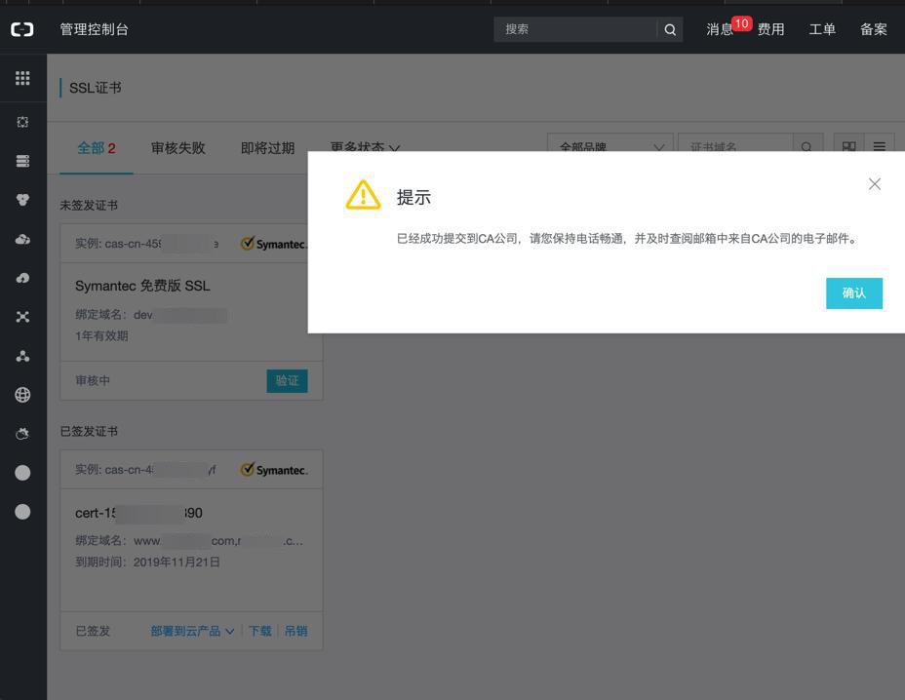Click the 吊销 revoke link
905x700 pixels.
[295, 632]
